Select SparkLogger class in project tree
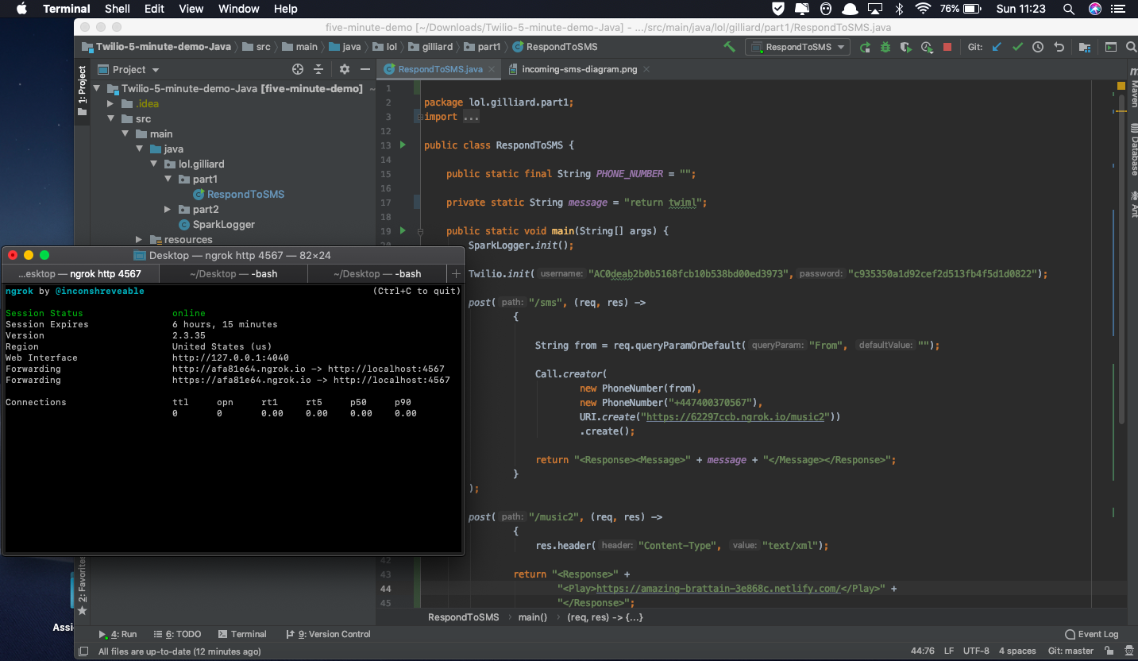 point(223,225)
